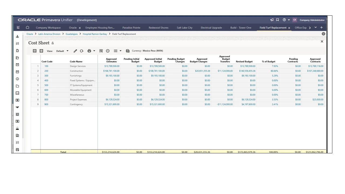Open $20,651,355.36 Construction approved budget changes

click(202, 71)
